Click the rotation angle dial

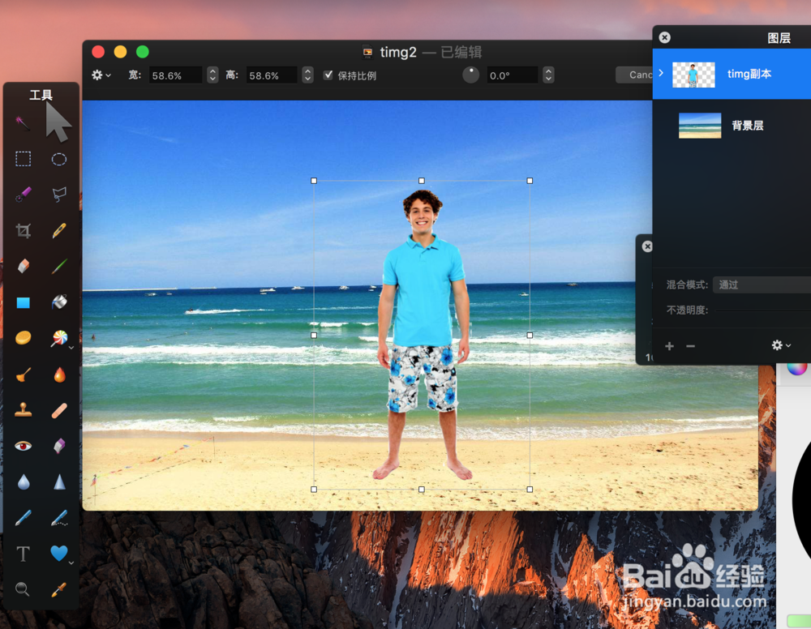click(x=470, y=75)
